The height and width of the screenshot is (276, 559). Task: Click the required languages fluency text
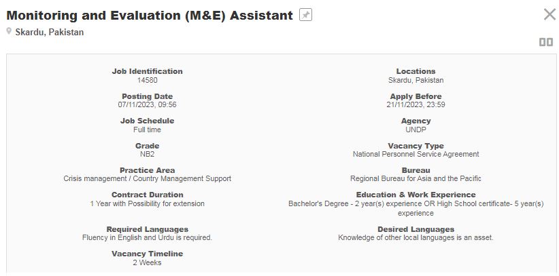(147, 237)
